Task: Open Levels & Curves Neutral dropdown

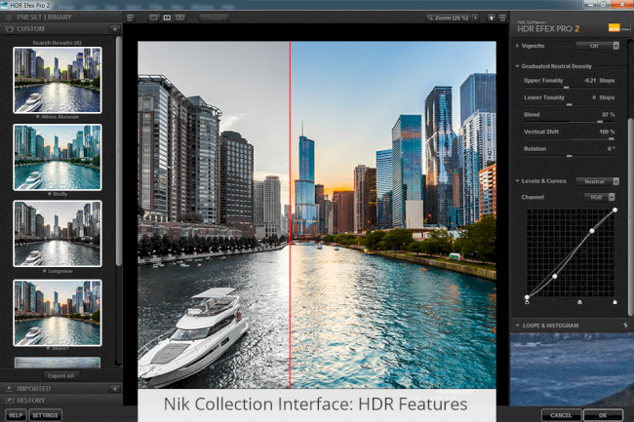Action: tap(598, 181)
